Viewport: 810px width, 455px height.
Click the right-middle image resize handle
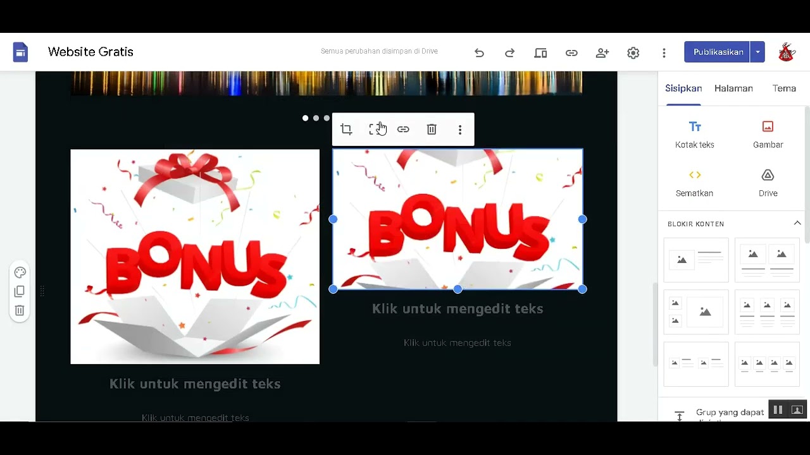583,219
